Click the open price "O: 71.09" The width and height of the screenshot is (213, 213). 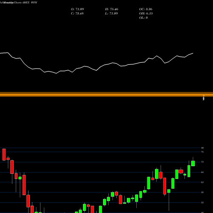[78, 9]
